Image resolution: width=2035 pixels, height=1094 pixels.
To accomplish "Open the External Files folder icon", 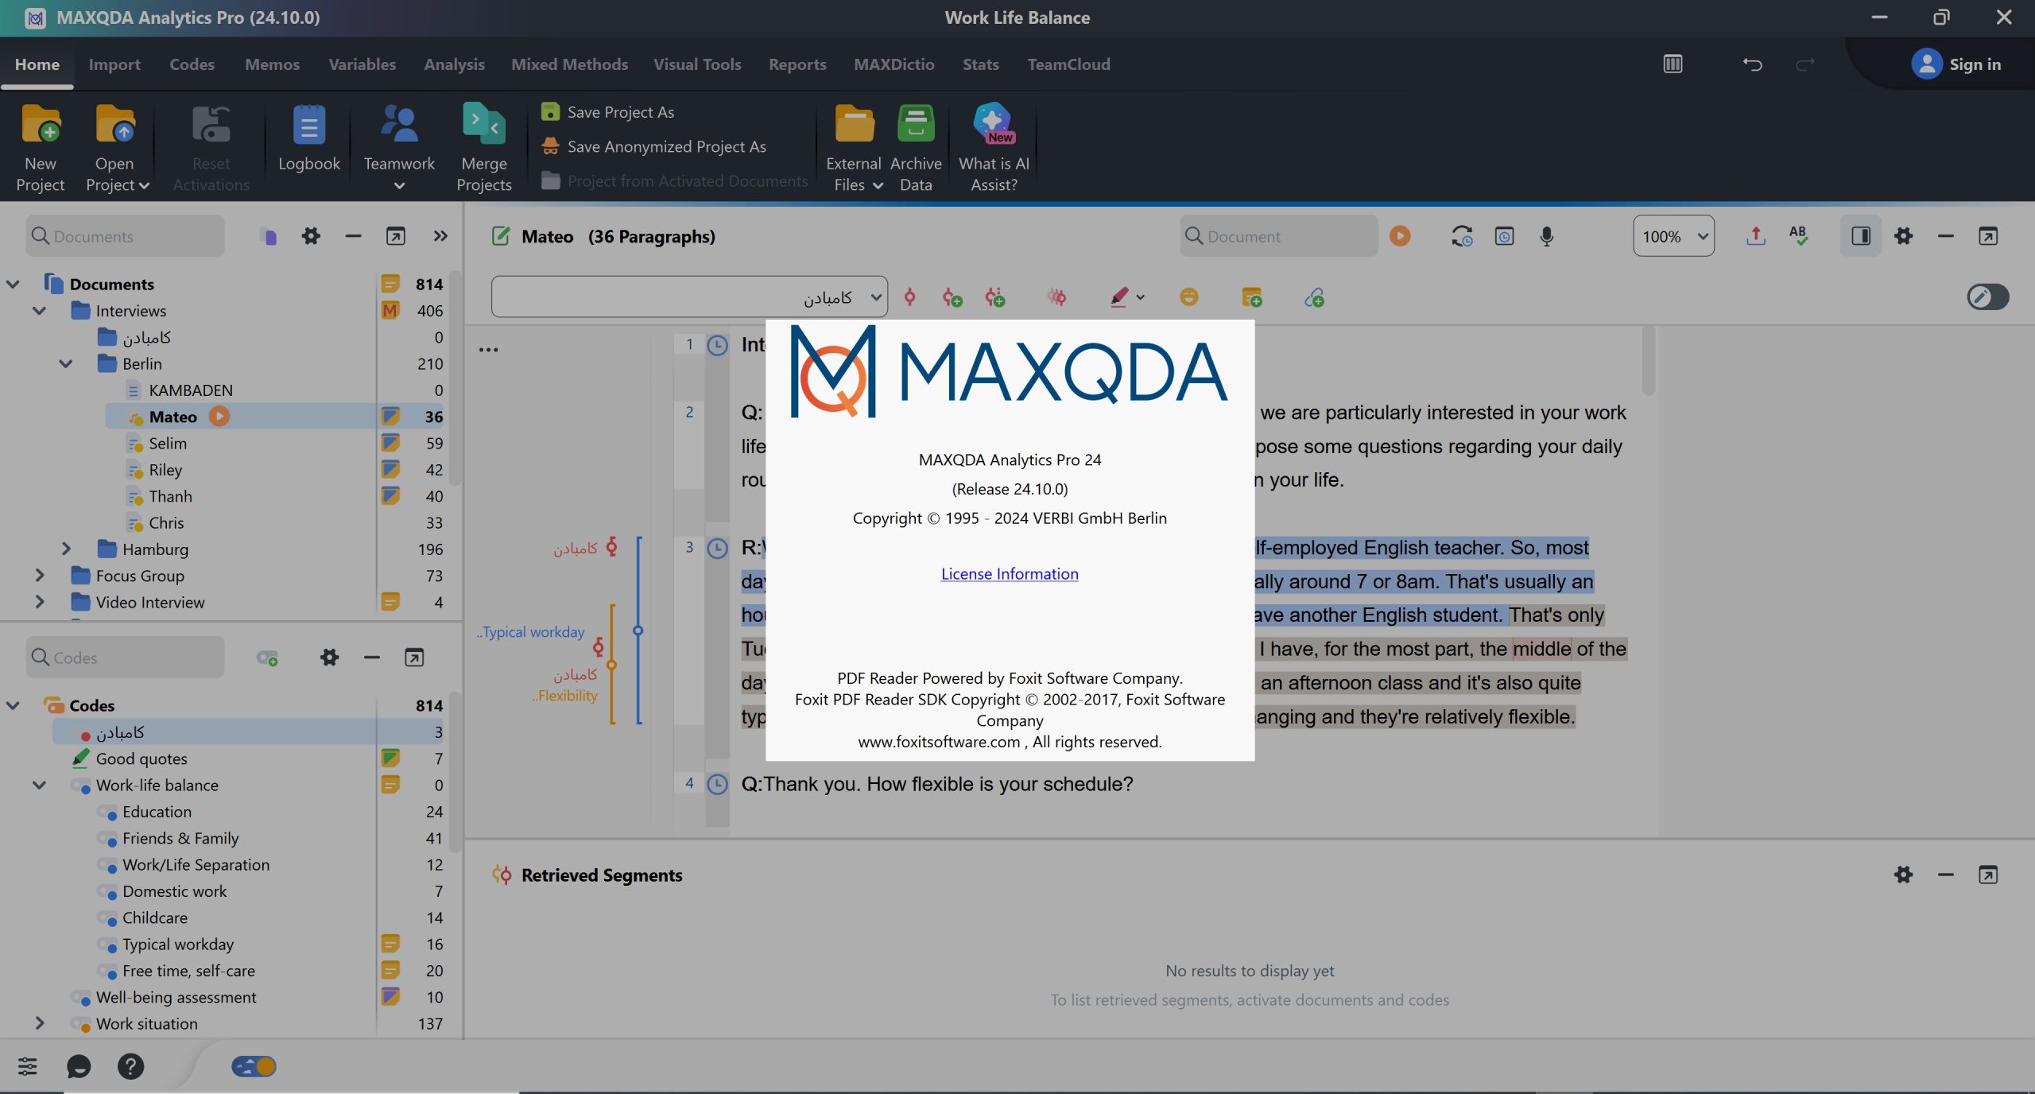I will click(854, 124).
